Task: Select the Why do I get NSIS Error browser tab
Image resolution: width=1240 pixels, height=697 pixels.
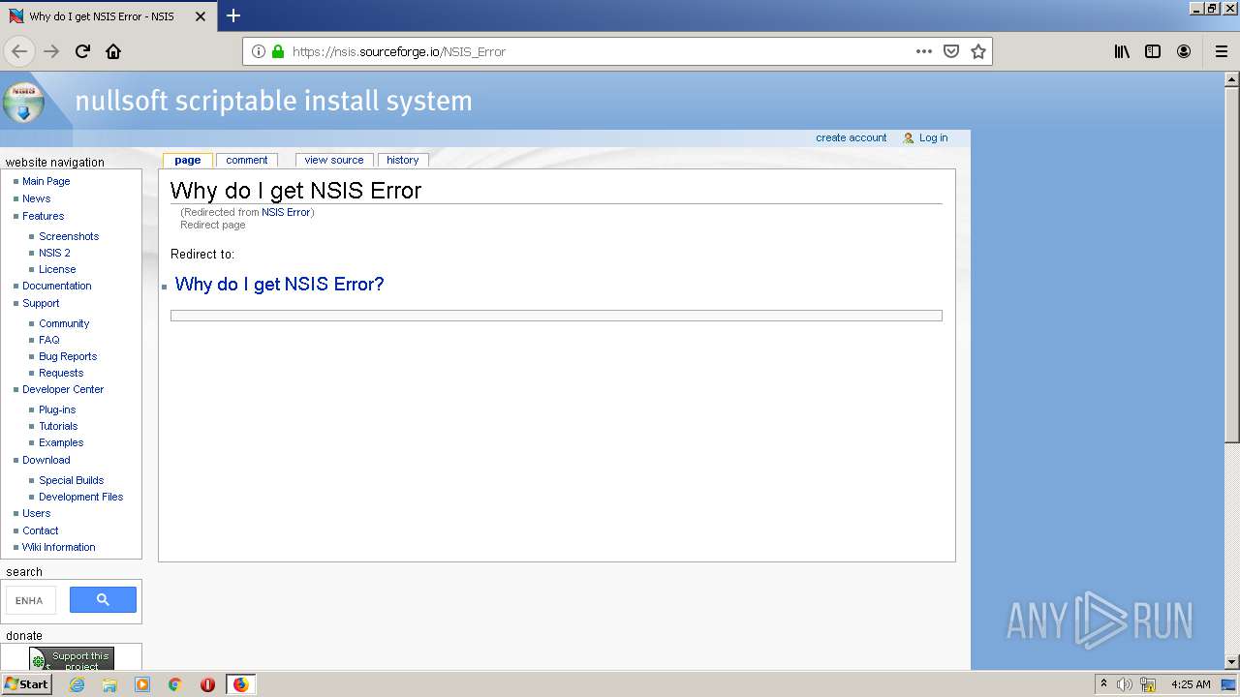Action: click(107, 16)
